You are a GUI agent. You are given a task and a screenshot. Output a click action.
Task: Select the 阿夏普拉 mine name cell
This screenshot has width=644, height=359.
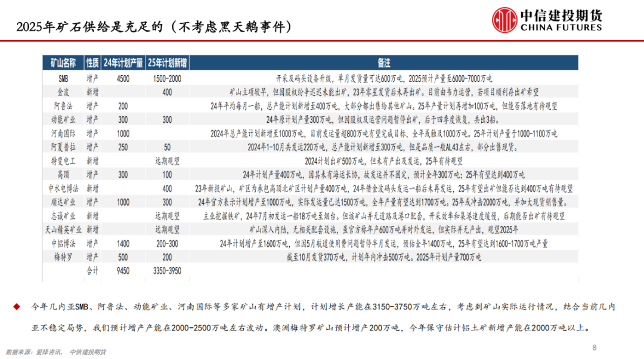coord(63,147)
